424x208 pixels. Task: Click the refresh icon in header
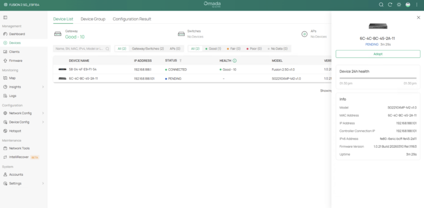pos(390,5)
